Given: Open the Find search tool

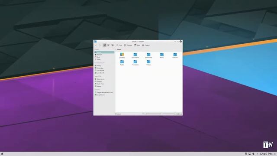Looking at the screenshot, I should (x=119, y=45).
